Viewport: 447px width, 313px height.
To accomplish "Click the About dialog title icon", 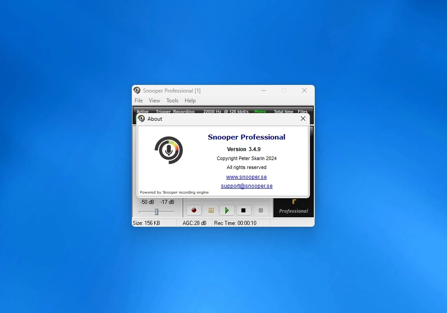I will (141, 118).
